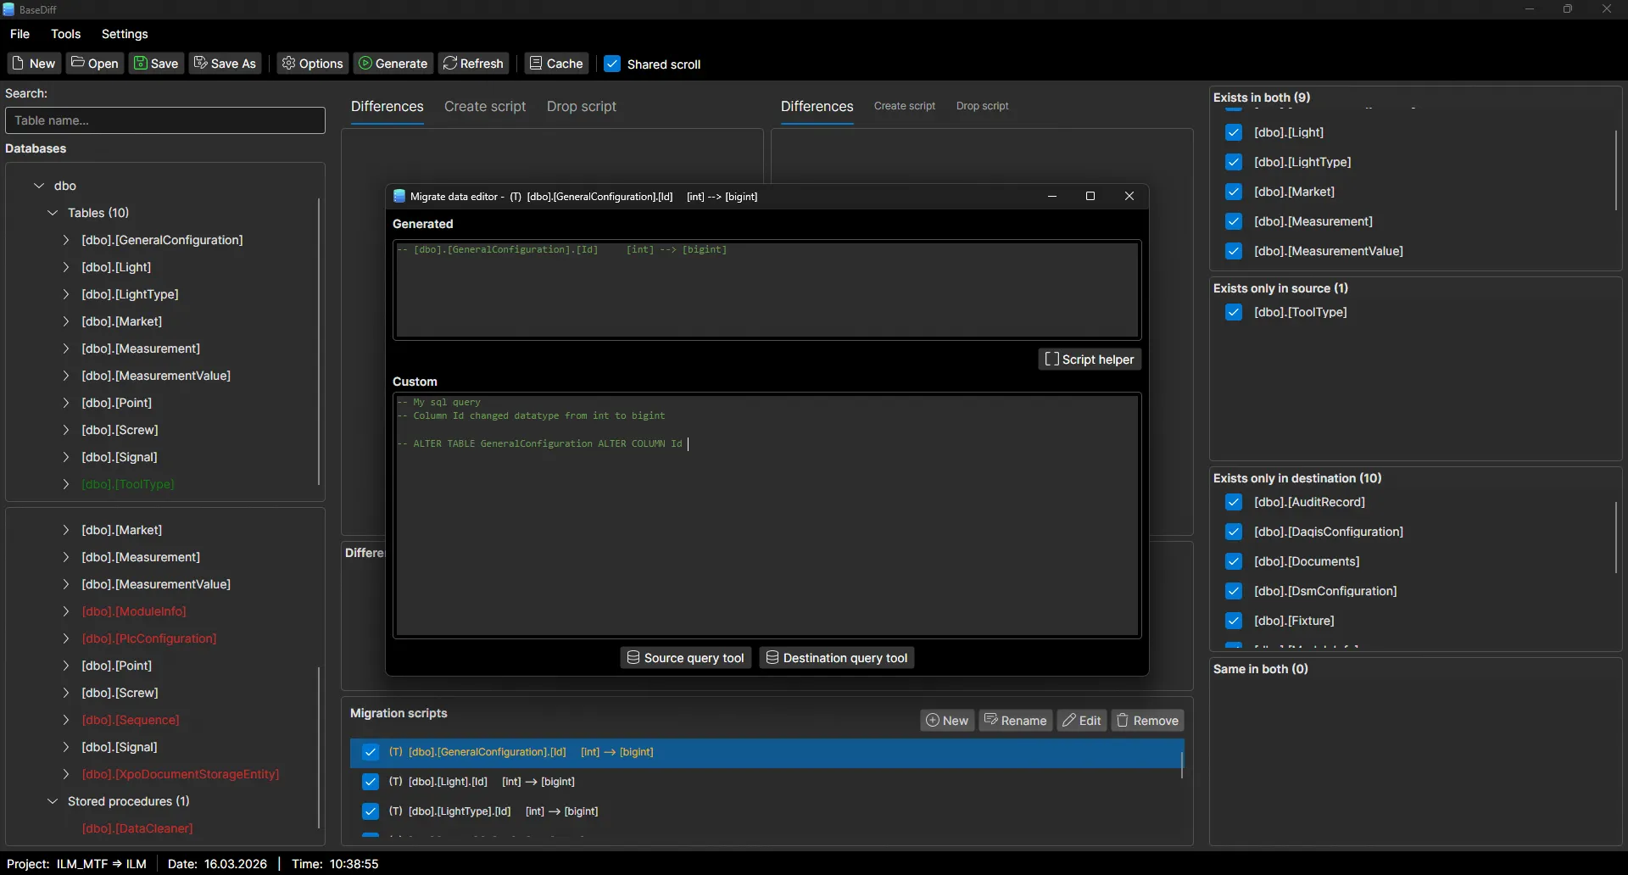
Task: Uncheck [dbo].[ToolType] in Exists only in source
Action: pyautogui.click(x=1235, y=312)
